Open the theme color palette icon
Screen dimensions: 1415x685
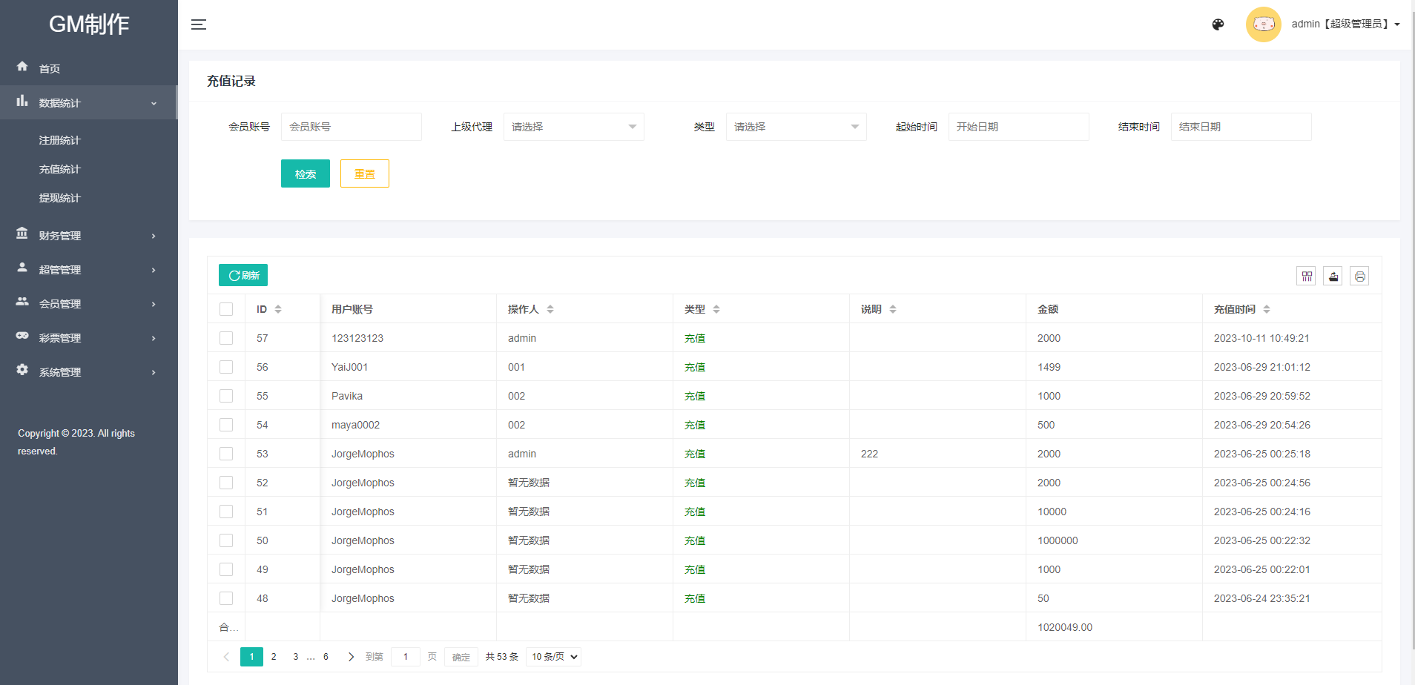click(1218, 24)
